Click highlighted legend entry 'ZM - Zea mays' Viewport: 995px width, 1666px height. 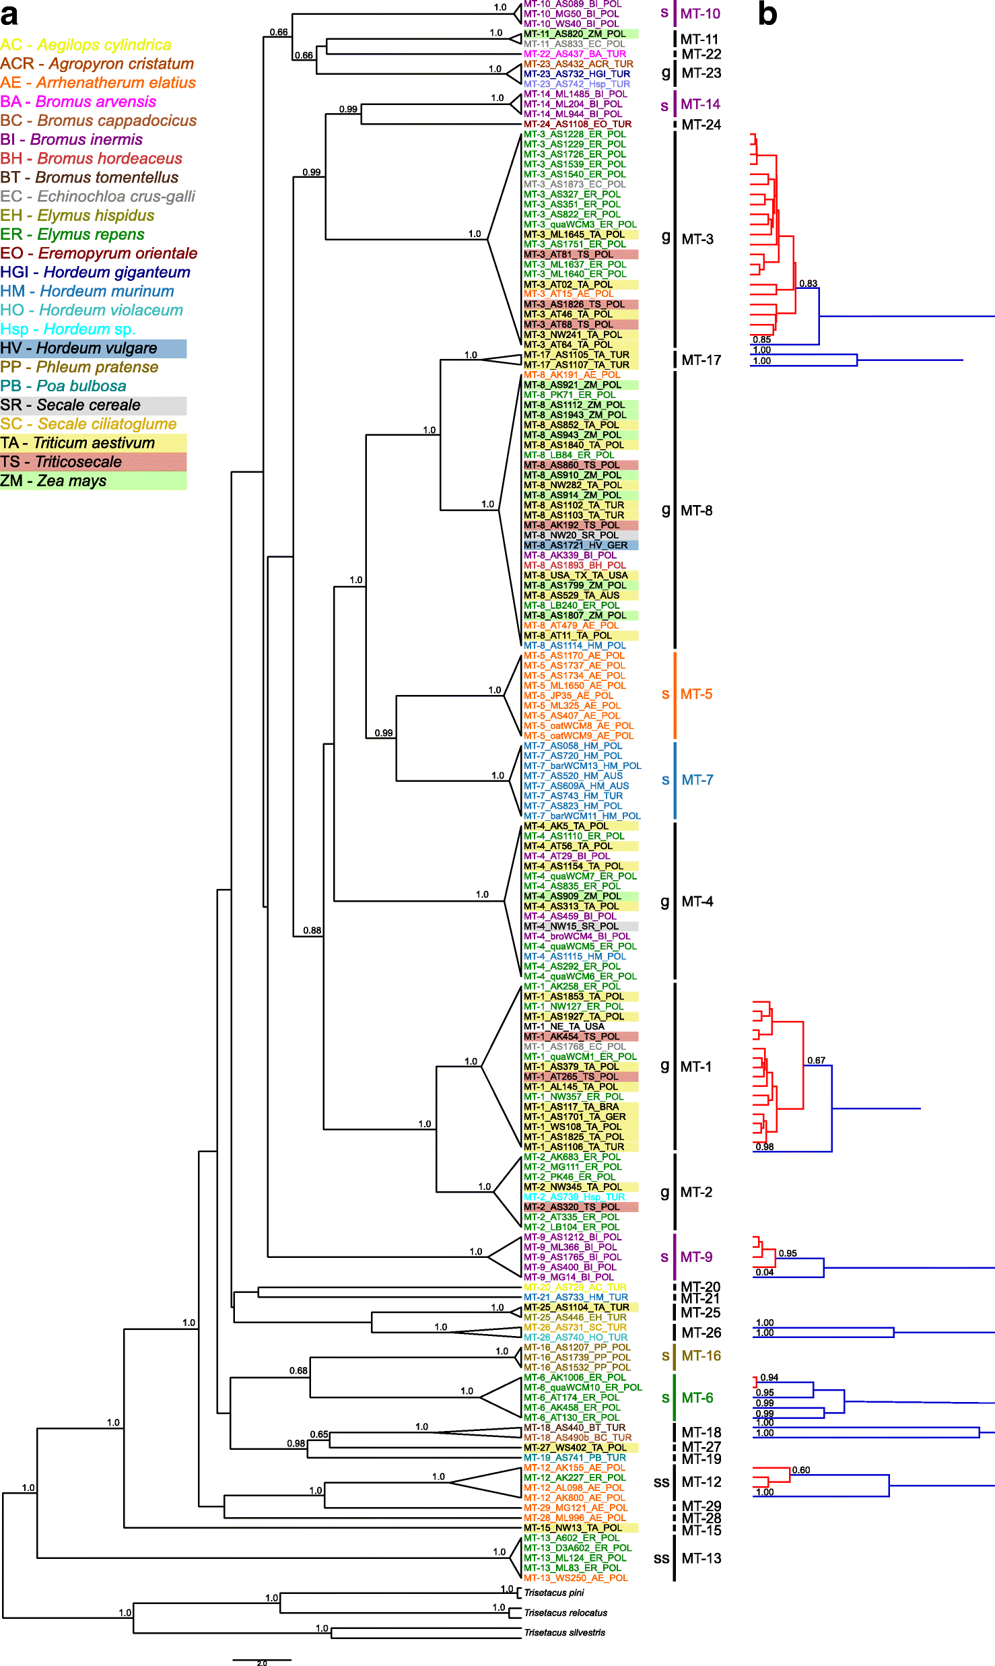click(94, 481)
